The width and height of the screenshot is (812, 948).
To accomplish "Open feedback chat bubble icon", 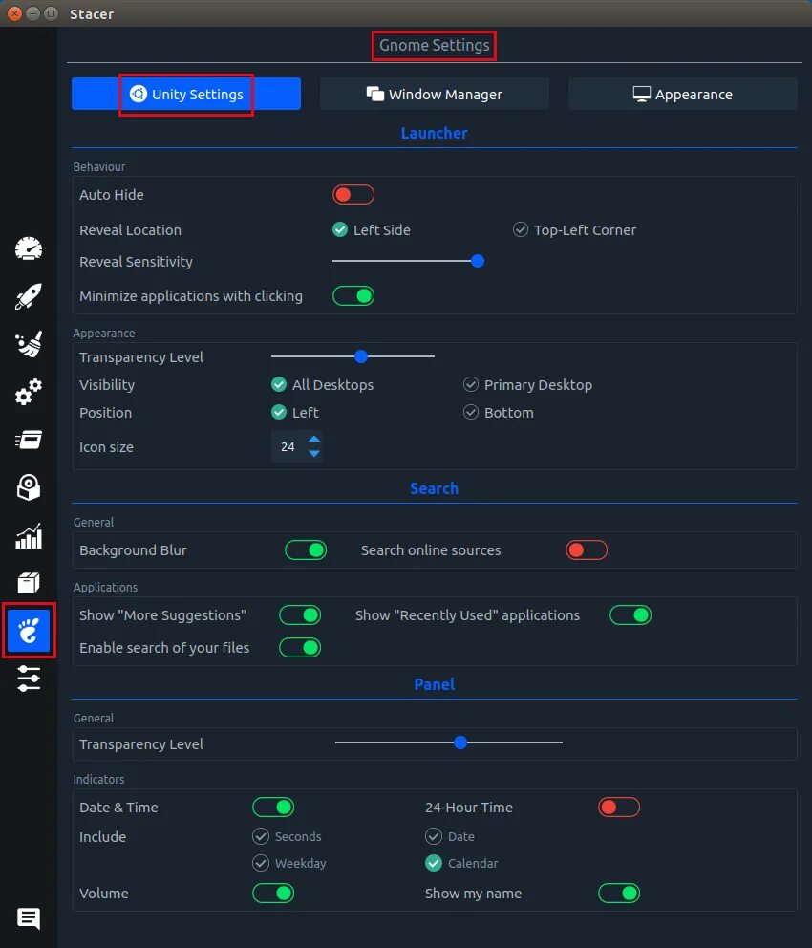I will [29, 918].
